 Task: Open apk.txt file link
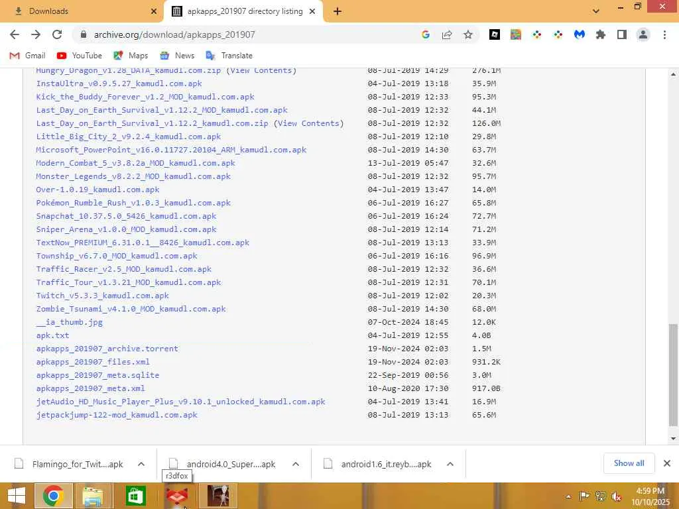point(53,335)
